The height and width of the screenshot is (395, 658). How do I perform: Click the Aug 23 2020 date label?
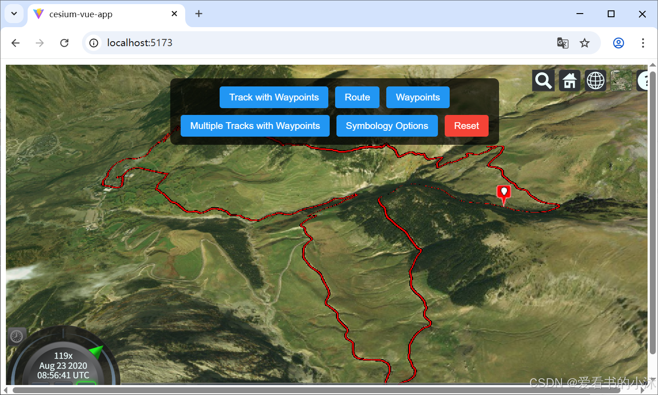[63, 366]
